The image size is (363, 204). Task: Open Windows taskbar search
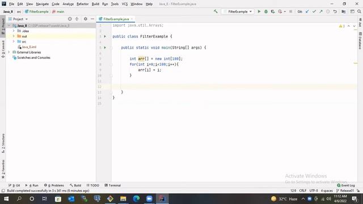click(x=19, y=199)
